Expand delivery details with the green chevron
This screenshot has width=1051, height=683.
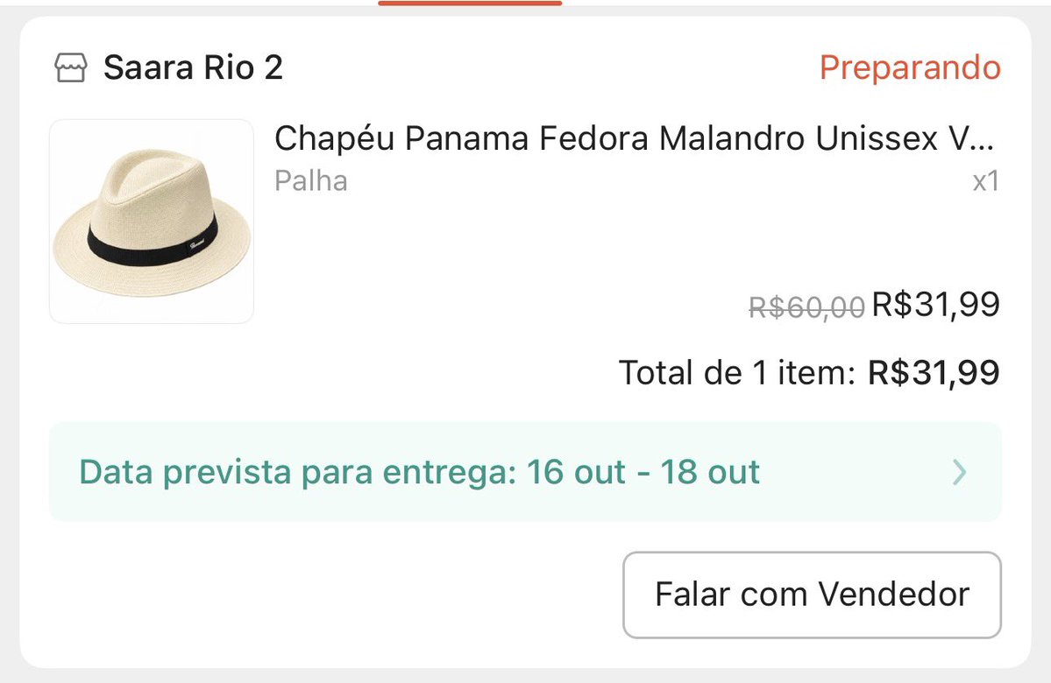pyautogui.click(x=960, y=472)
